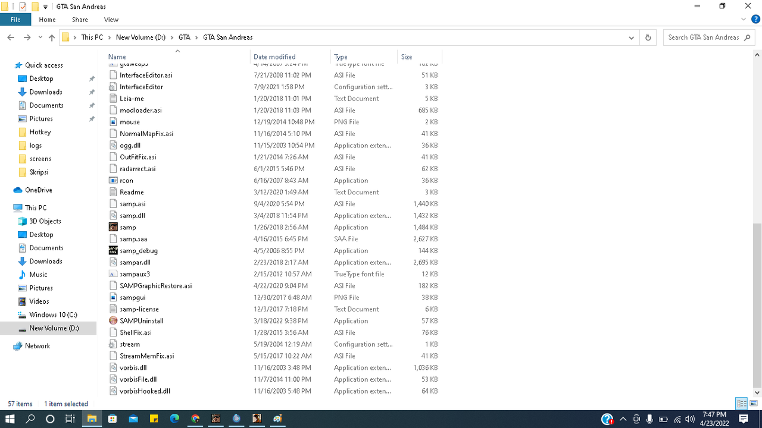Select the InterfaceEditor configuration file icon
The width and height of the screenshot is (762, 428).
click(113, 87)
